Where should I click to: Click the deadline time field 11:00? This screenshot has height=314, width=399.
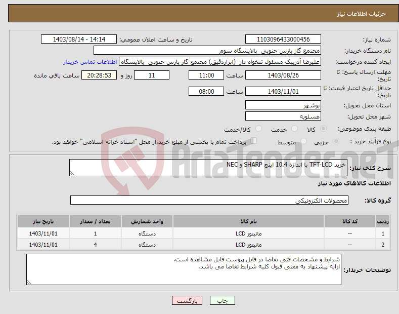pyautogui.click(x=206, y=75)
